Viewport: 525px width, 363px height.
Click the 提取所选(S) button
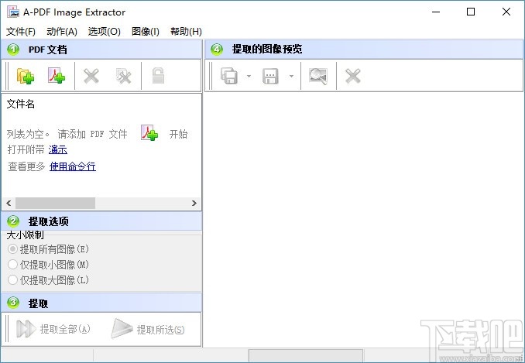tap(148, 329)
